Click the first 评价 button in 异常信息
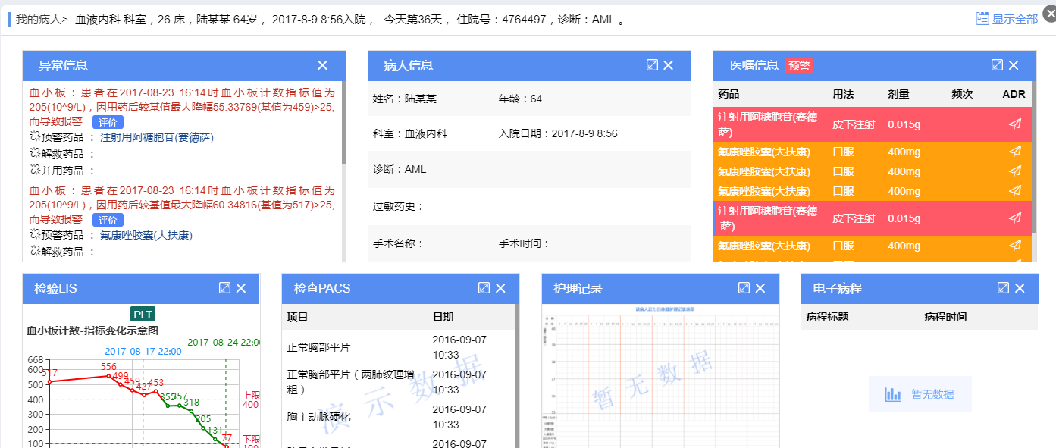 (x=108, y=122)
